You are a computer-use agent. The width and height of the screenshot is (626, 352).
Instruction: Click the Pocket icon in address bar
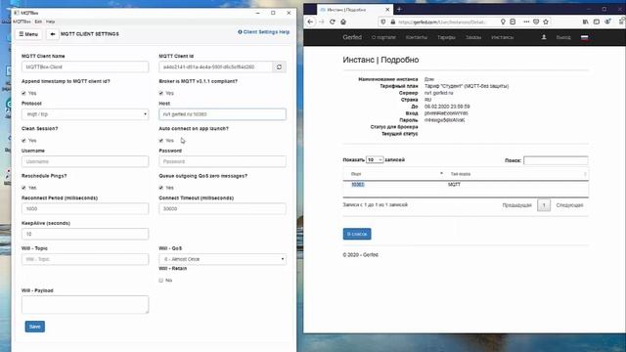tap(536, 22)
